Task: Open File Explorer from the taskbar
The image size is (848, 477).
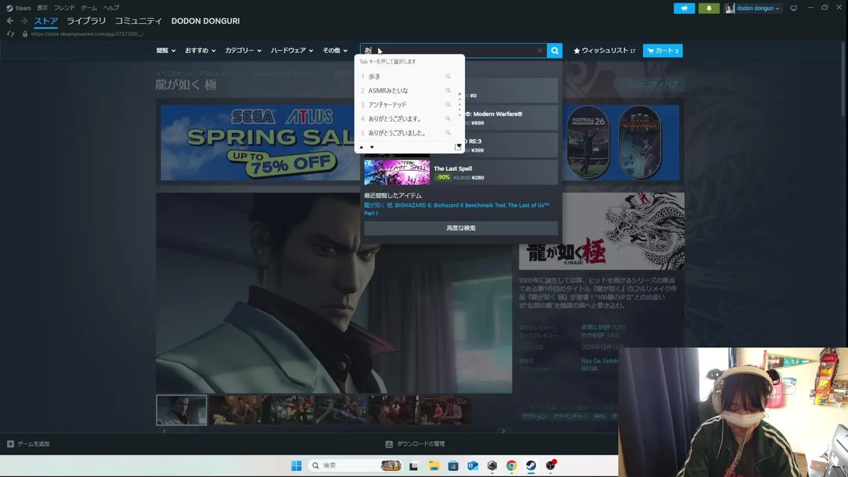Action: pos(433,466)
